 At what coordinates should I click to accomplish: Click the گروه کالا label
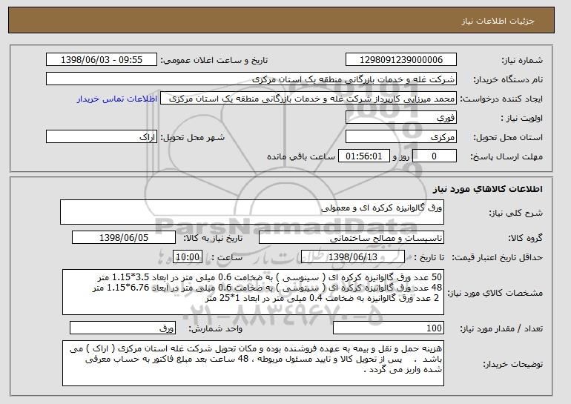tap(526, 239)
